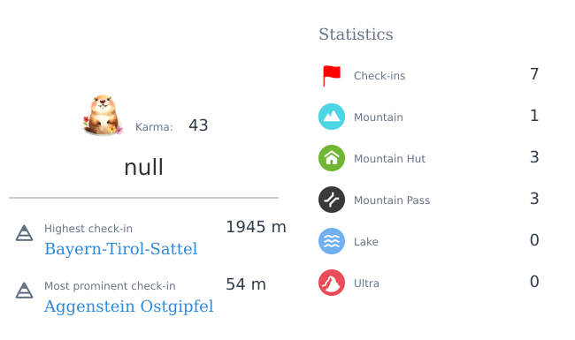Select the Mountain Pass label
The image size is (575, 340).
[x=392, y=200]
